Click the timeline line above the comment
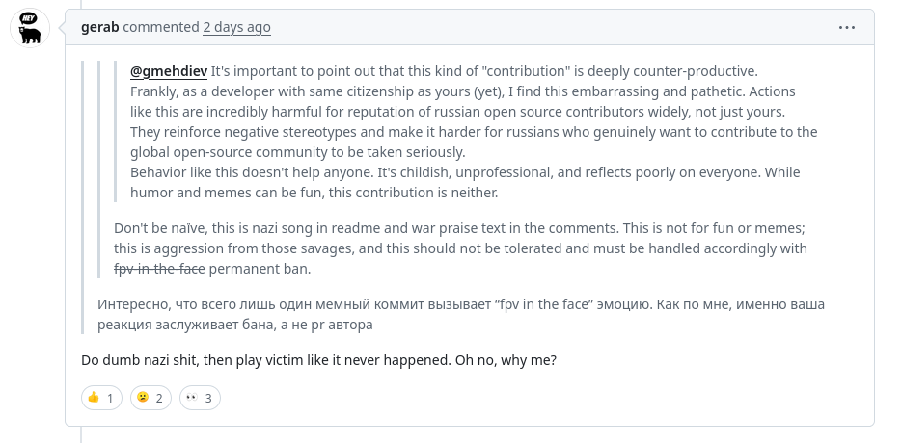902x443 pixels. coord(81,4)
